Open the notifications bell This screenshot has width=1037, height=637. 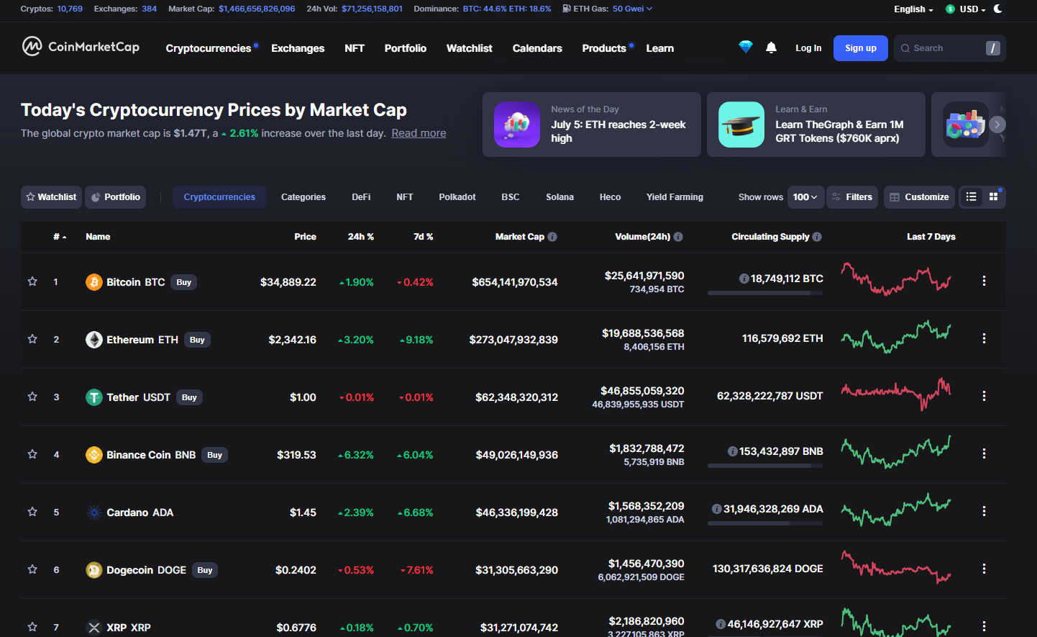click(x=771, y=48)
